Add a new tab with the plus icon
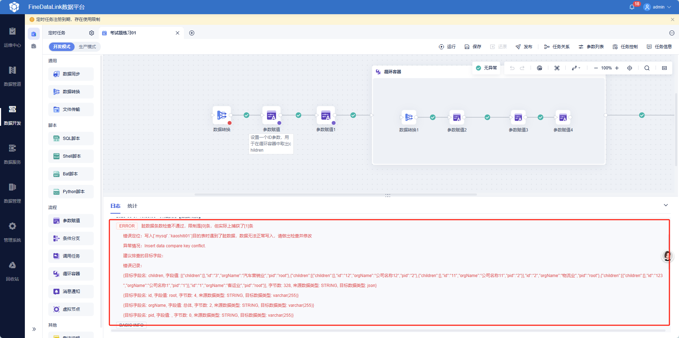679x338 pixels. tap(192, 33)
